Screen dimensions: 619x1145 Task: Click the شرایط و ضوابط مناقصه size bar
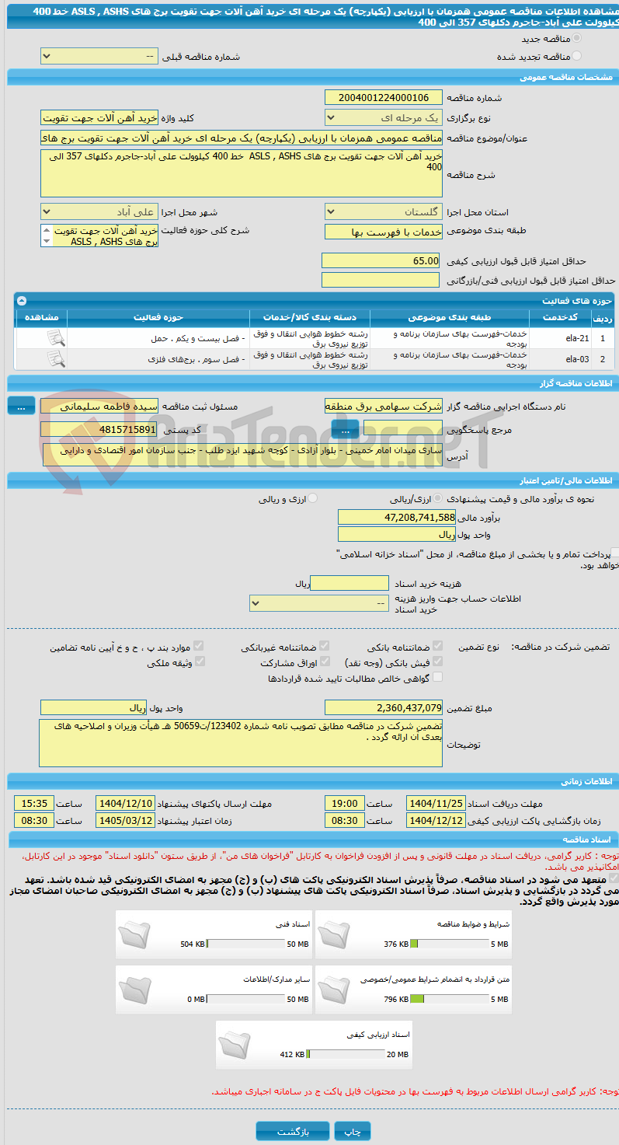coord(449,944)
